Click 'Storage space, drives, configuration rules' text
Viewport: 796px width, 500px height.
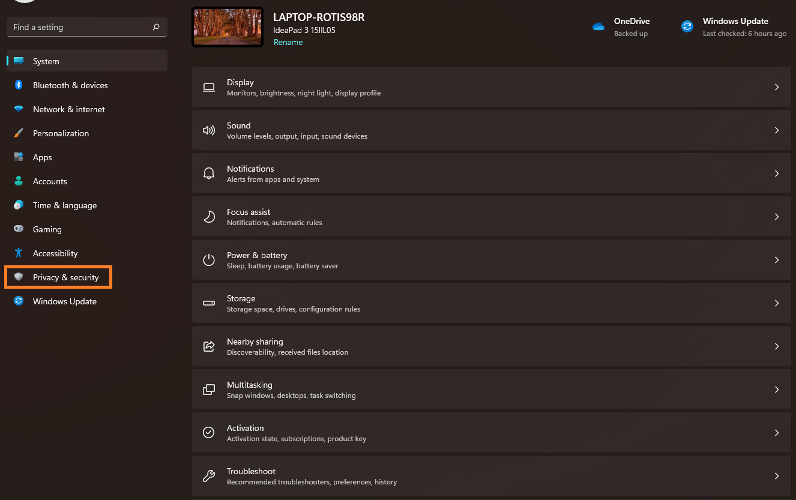[x=294, y=309]
